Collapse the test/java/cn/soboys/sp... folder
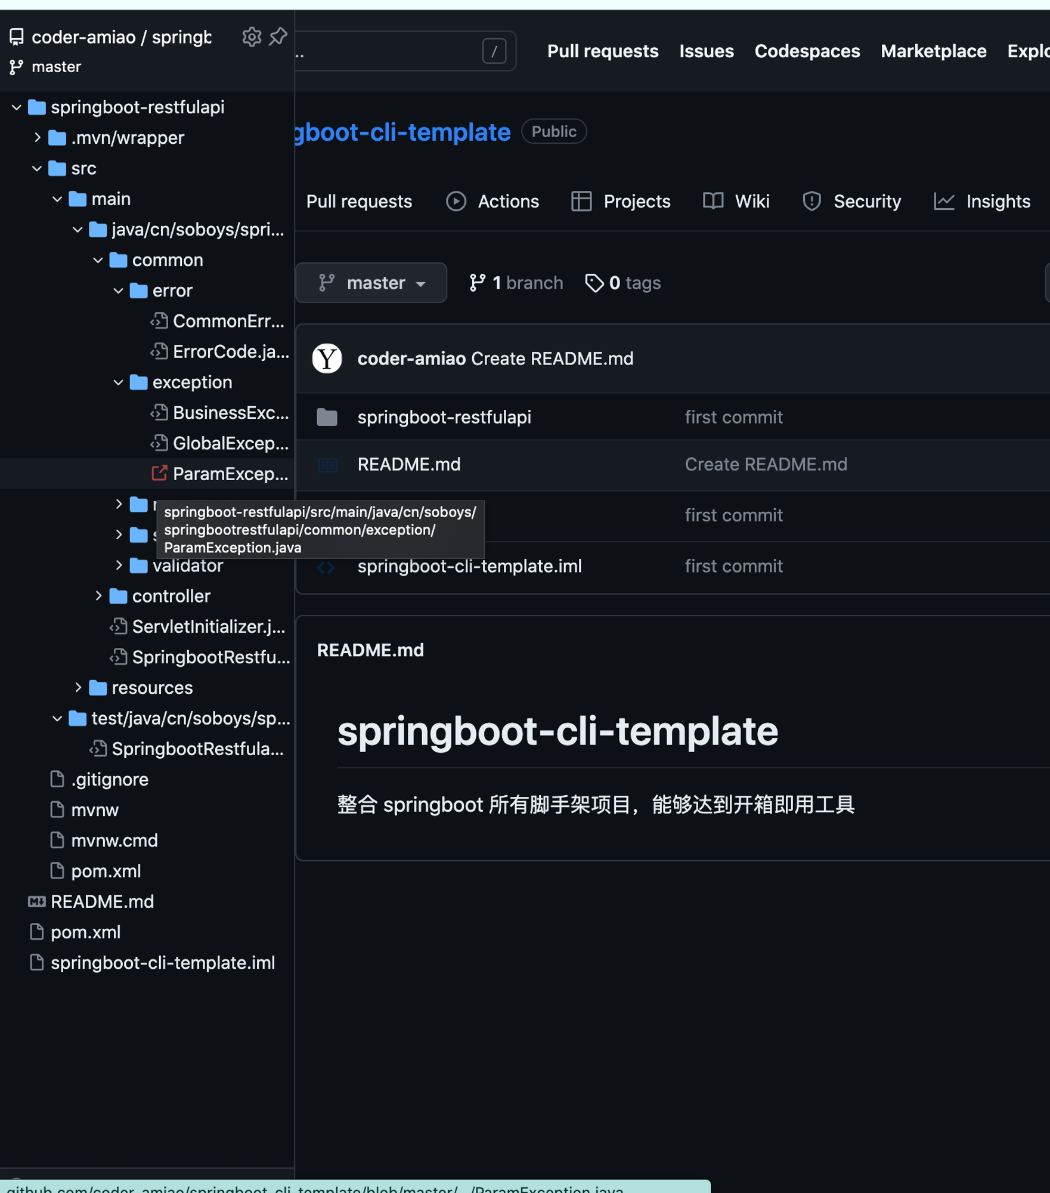The height and width of the screenshot is (1193, 1050). coord(57,718)
